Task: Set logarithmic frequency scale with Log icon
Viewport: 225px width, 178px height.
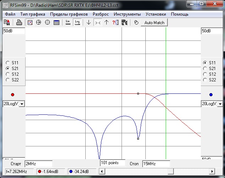Action: tap(77, 22)
